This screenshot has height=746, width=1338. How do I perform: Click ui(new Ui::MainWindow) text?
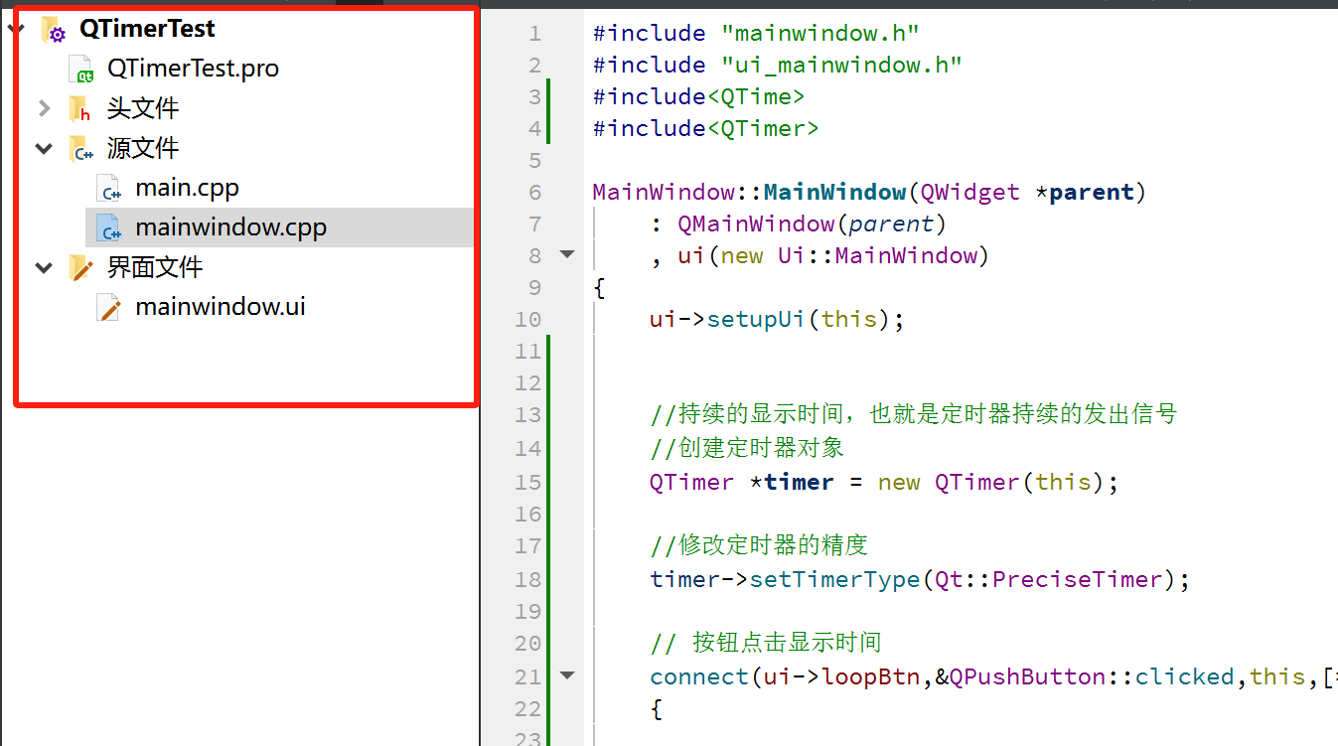point(834,255)
